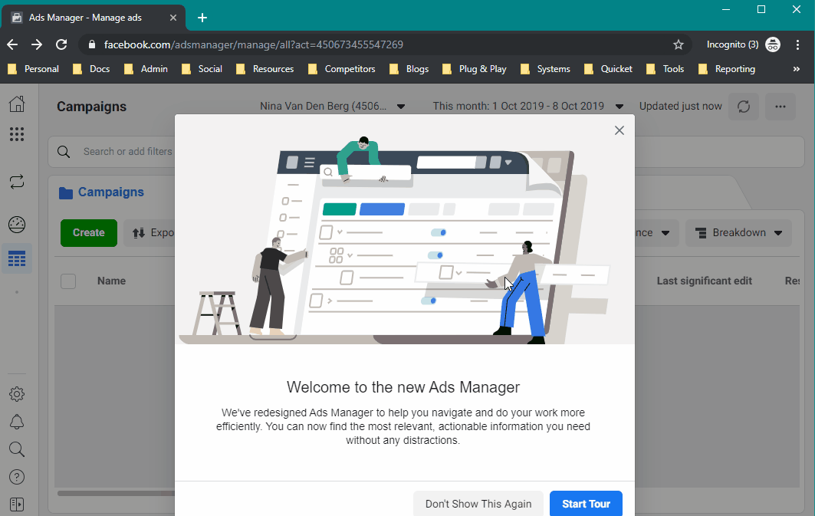The height and width of the screenshot is (516, 815).
Task: Click the Start Tour button
Action: 586,504
